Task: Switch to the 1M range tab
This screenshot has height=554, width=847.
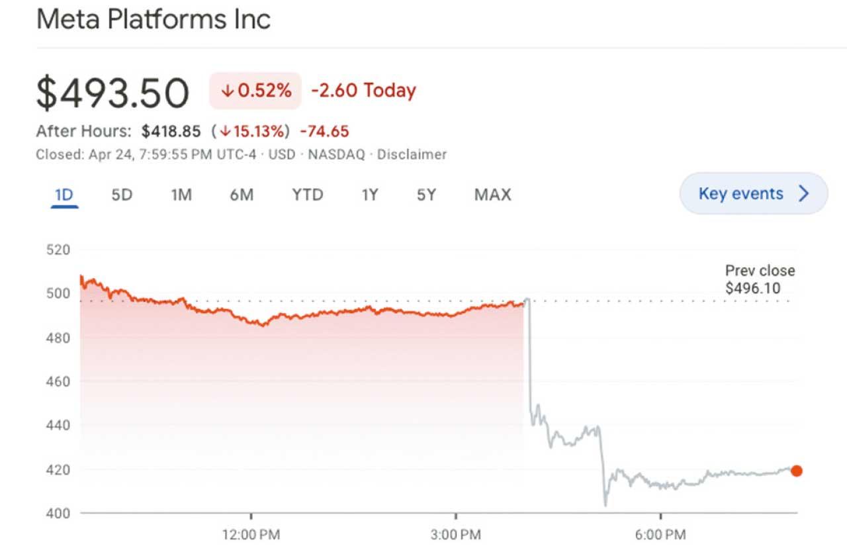Action: (181, 195)
